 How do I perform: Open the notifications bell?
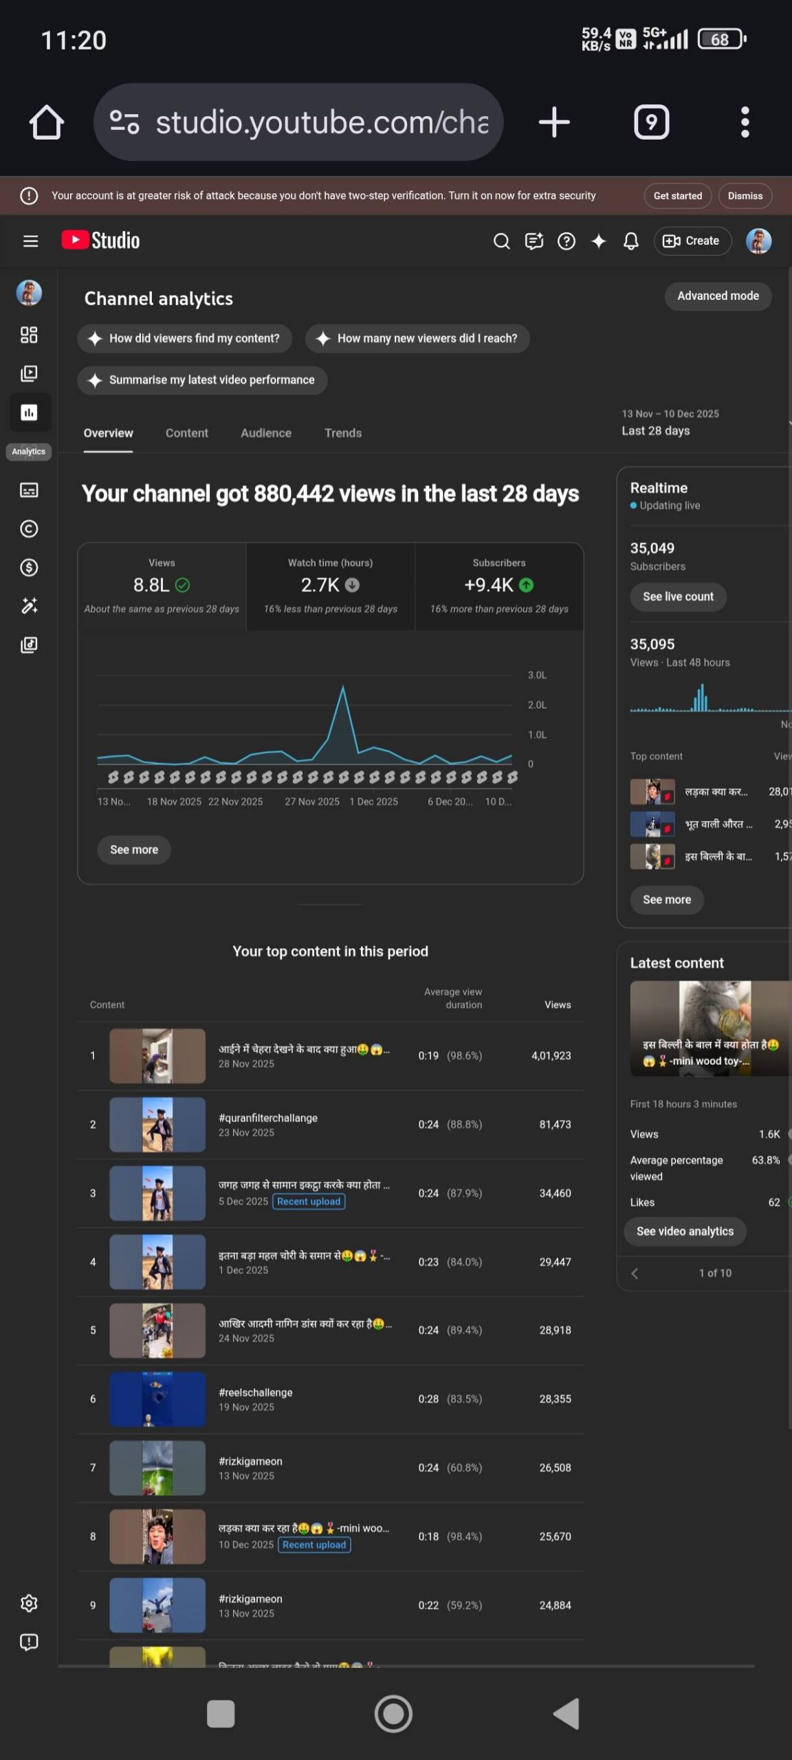point(630,241)
